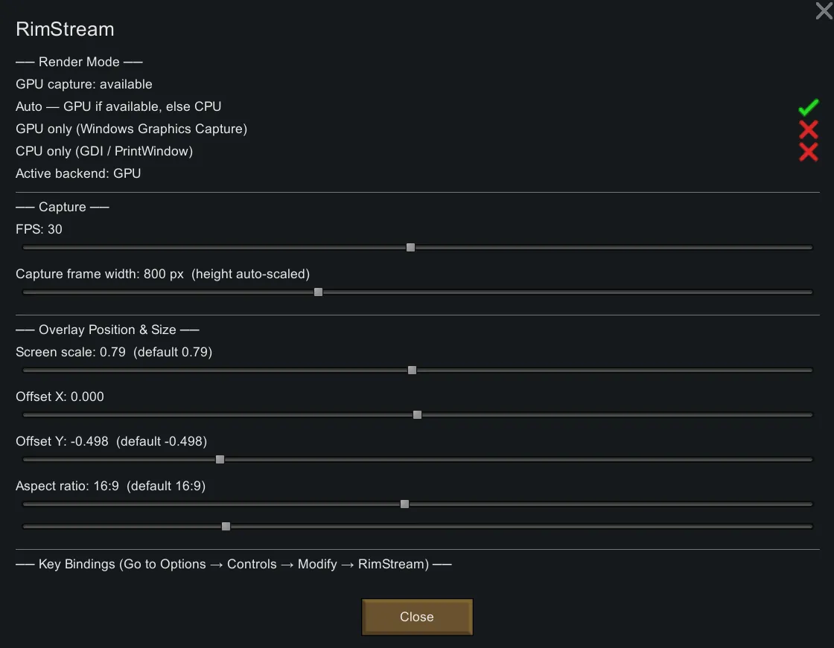Click the green checkmark beside Auto render mode
The image size is (834, 648).
pos(808,107)
